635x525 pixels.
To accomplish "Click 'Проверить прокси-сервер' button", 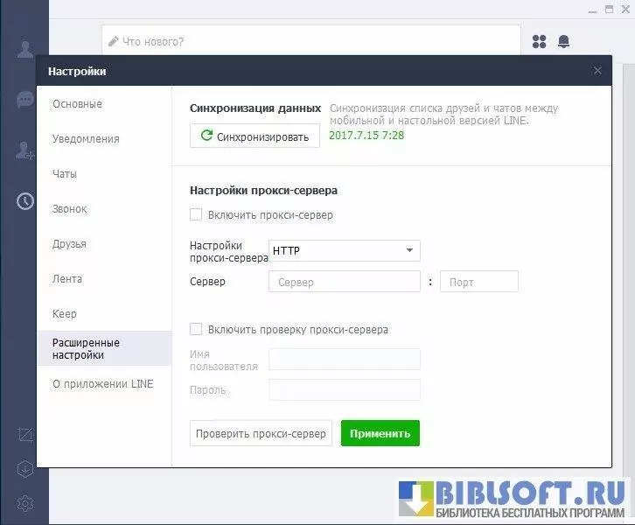I will (x=261, y=433).
